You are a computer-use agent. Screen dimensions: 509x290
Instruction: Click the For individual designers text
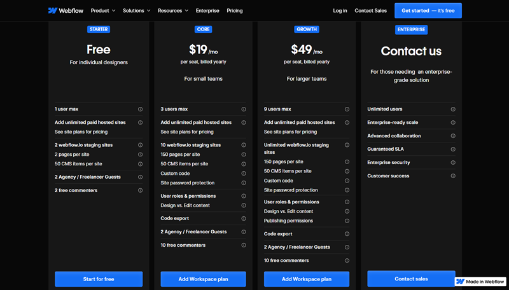click(x=99, y=62)
